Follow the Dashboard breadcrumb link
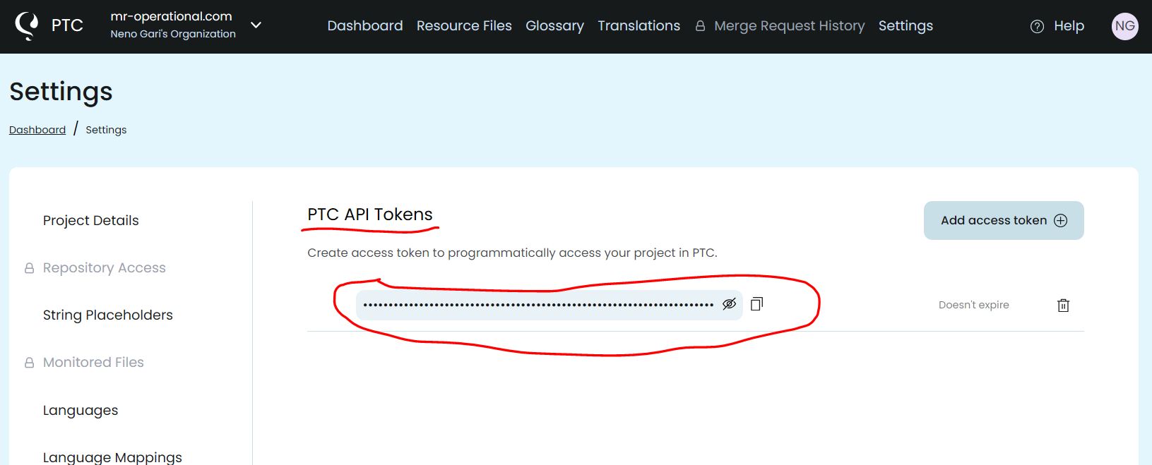The width and height of the screenshot is (1152, 465). [x=37, y=130]
